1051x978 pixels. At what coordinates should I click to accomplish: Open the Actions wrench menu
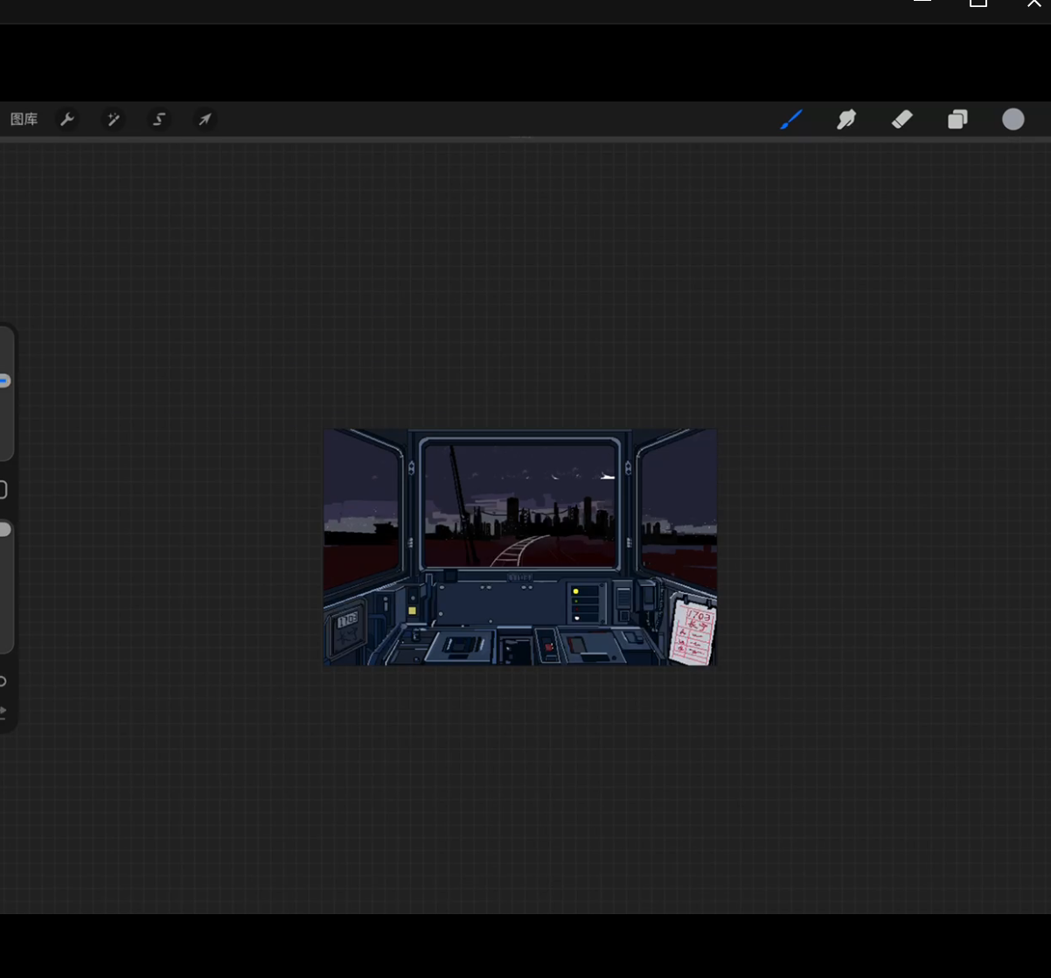coord(67,120)
